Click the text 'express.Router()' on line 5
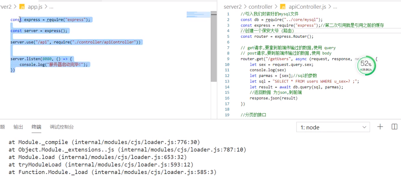The height and width of the screenshot is (176, 401). coord(293,36)
